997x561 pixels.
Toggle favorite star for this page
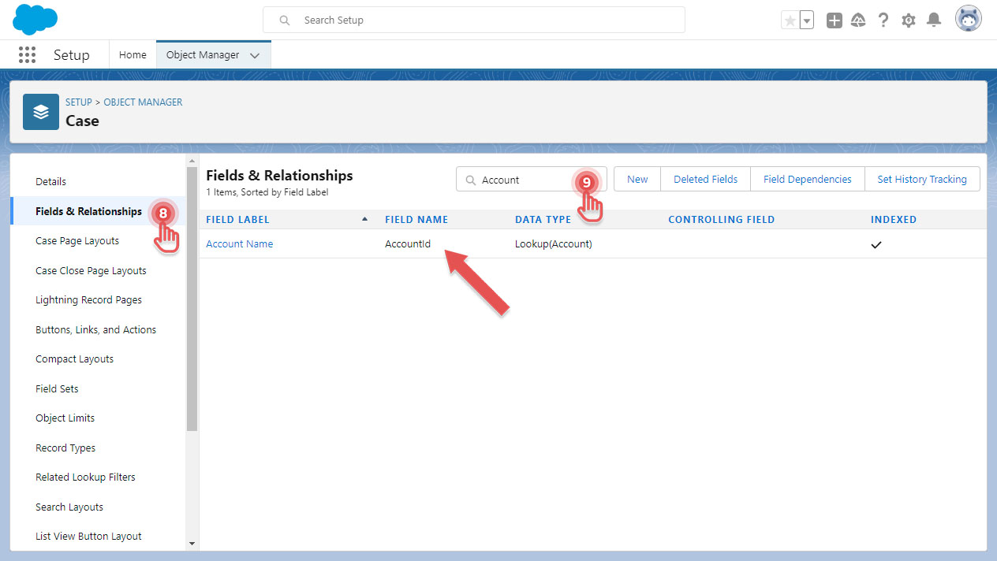click(x=788, y=19)
